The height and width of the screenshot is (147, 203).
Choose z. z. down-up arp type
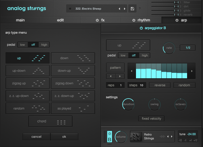click(73, 96)
